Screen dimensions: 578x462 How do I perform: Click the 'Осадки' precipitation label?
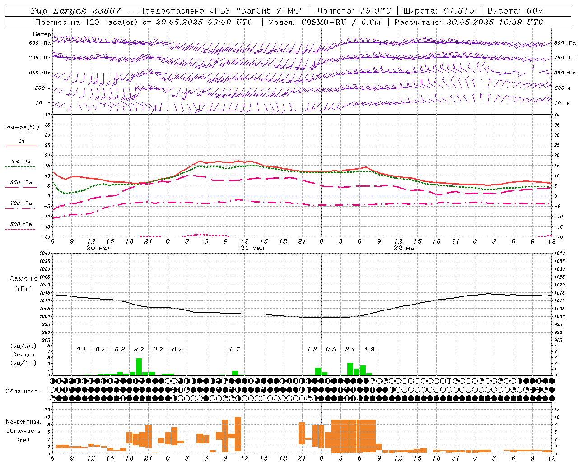pyautogui.click(x=23, y=355)
